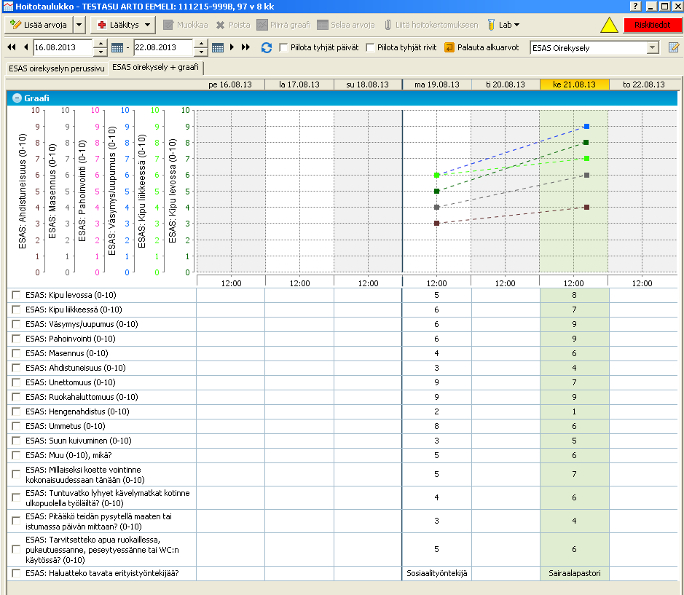Select the ma 19.08.13 column header
Screen dimensions: 684x595
click(x=436, y=84)
